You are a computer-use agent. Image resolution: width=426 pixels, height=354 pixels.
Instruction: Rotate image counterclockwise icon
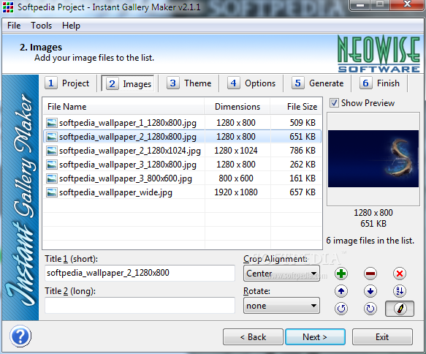[x=341, y=309]
